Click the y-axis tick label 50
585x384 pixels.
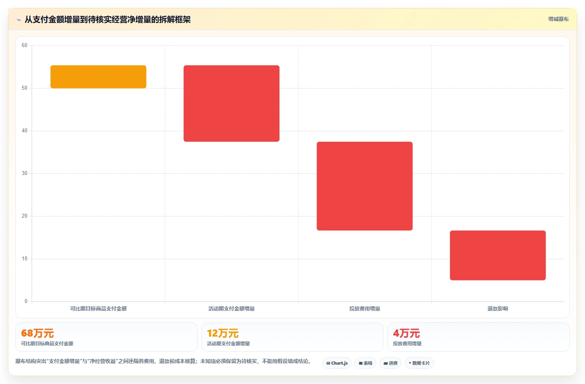point(25,88)
